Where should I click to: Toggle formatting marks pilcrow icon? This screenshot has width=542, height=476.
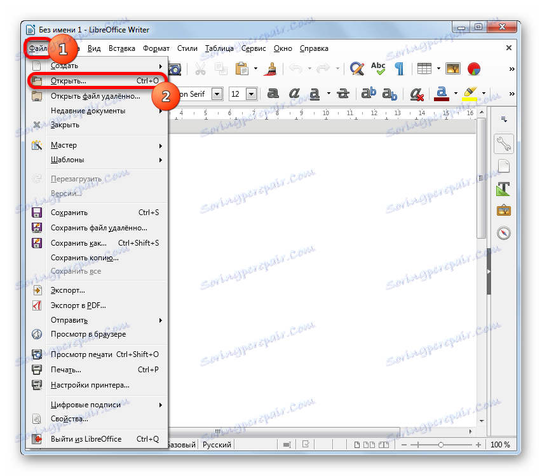[399, 69]
